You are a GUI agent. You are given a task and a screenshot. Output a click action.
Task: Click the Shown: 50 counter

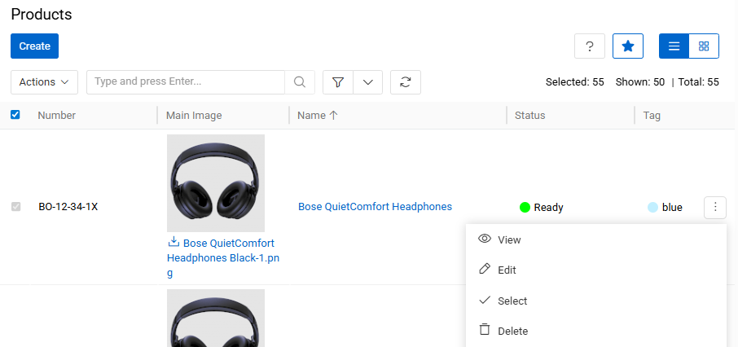pyautogui.click(x=640, y=82)
